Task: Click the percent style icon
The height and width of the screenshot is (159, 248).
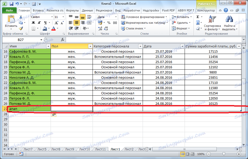Action: tap(108, 23)
